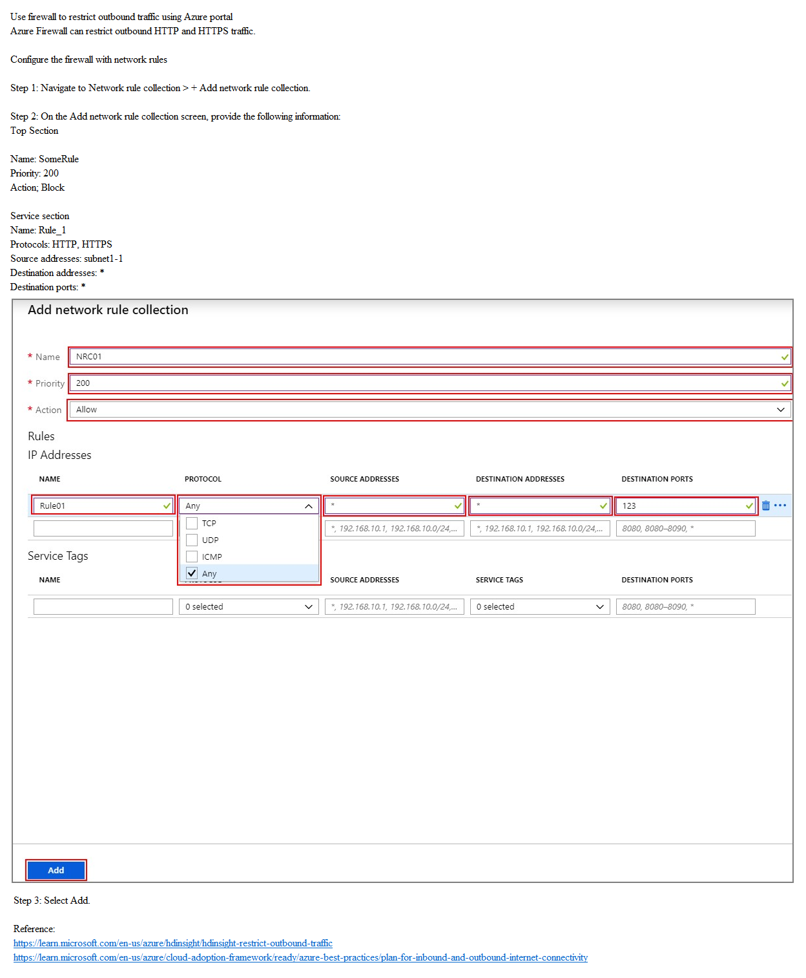Click empty source addresses field in IP Addresses
Viewport: 806px width, 978px height.
pyautogui.click(x=395, y=529)
